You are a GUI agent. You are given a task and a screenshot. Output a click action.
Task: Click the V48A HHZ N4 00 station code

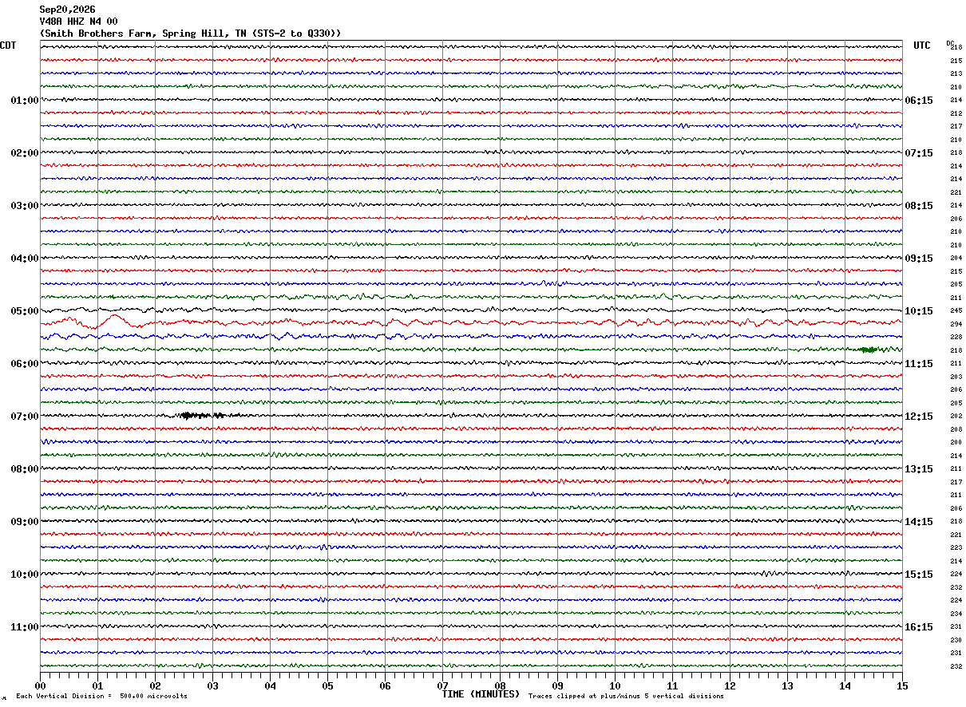[78, 22]
